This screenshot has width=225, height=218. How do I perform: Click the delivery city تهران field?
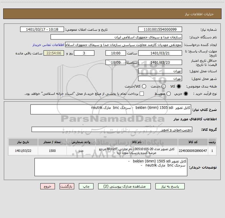point(160,78)
